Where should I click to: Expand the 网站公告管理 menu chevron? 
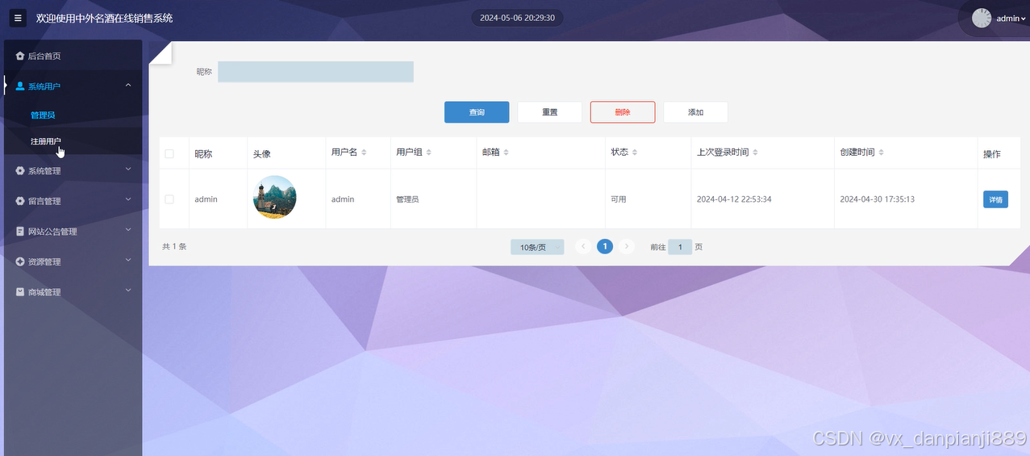click(128, 230)
